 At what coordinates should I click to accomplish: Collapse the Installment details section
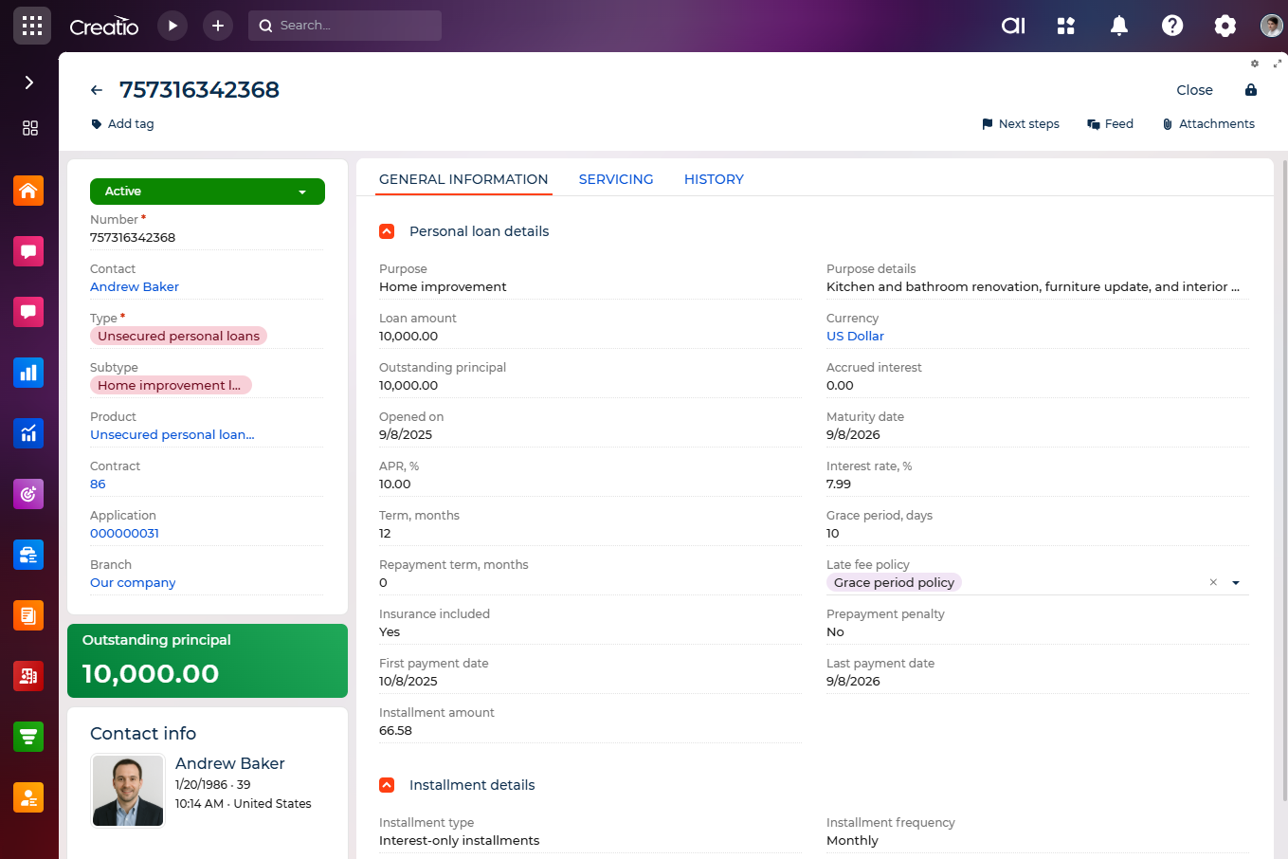(x=387, y=785)
